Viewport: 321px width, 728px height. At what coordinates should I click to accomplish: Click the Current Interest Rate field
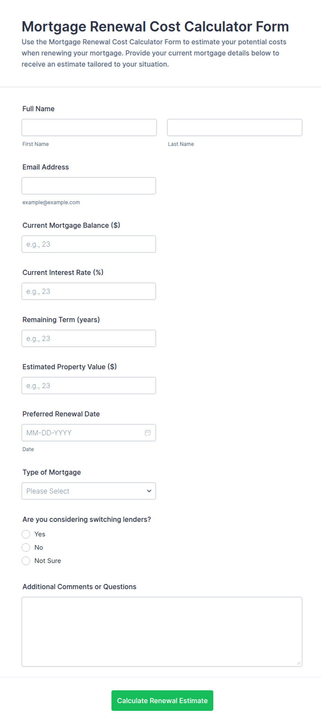point(89,291)
